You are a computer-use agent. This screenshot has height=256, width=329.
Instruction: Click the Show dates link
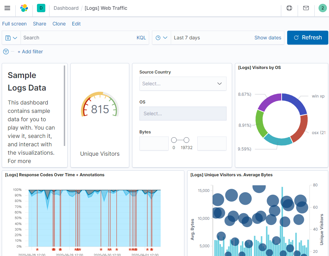(268, 38)
